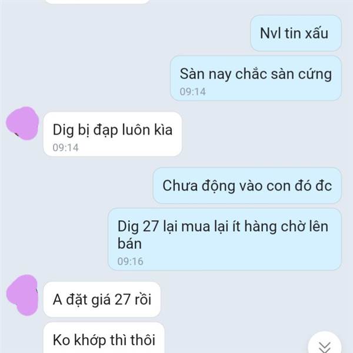Tap the "A đặt giá 27 rồi" message
The image size is (353, 353).
(x=102, y=299)
